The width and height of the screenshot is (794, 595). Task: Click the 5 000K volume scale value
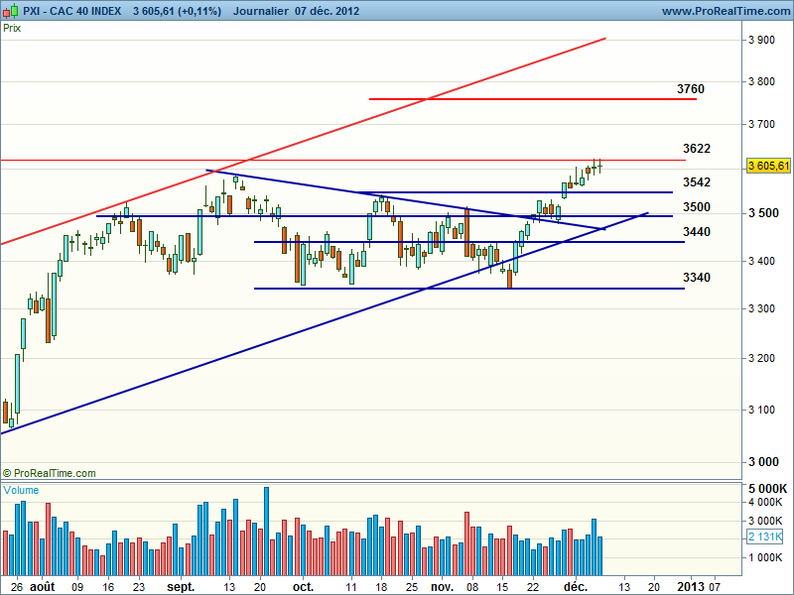pos(768,490)
